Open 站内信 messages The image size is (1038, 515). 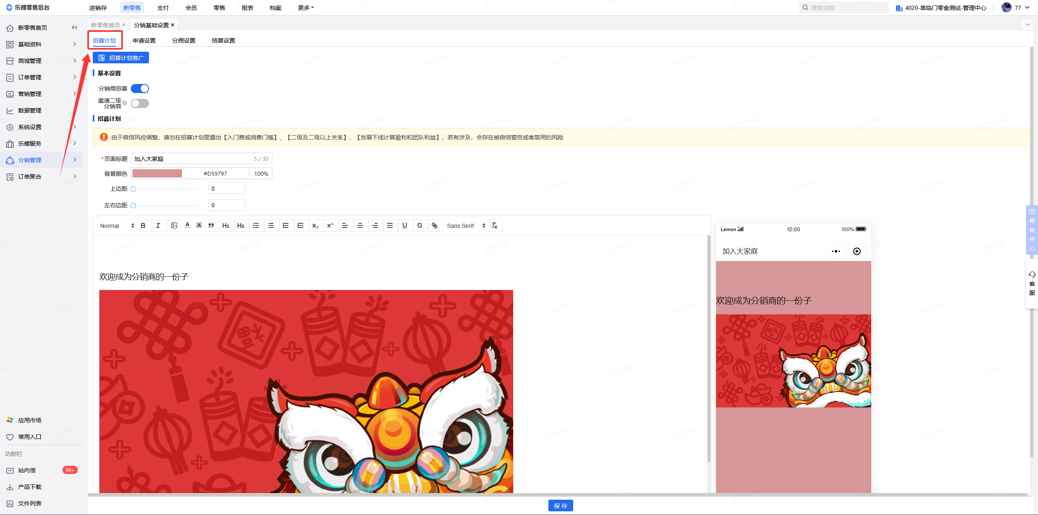[41, 470]
